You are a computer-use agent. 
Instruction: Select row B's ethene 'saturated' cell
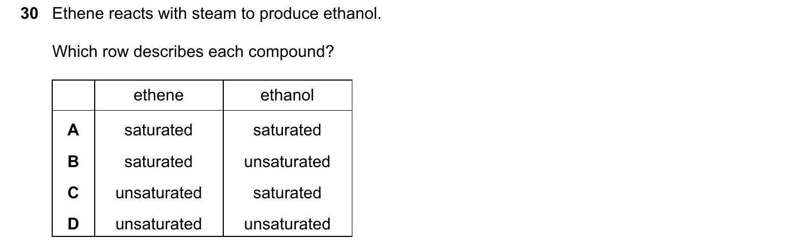[x=158, y=162]
